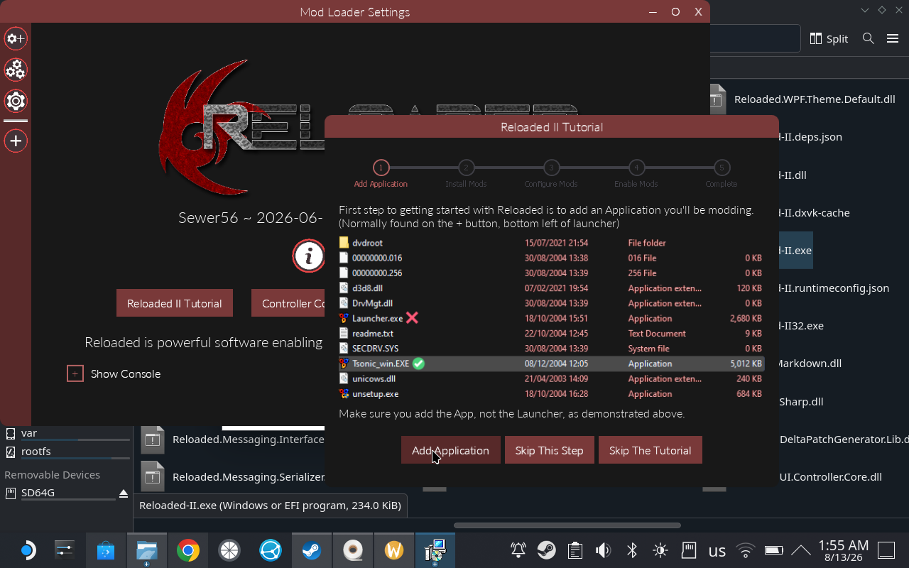Open the Reloaded II Tutorial button
Screen dimensions: 909x568
tap(174, 303)
